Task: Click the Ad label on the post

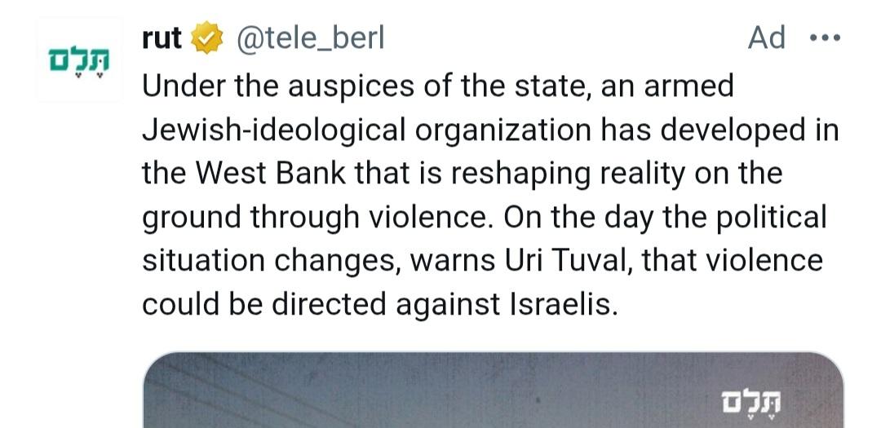Action: (766, 38)
